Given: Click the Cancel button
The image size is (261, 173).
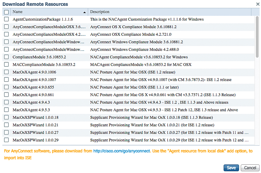Looking at the screenshot, I should tap(250, 168).
